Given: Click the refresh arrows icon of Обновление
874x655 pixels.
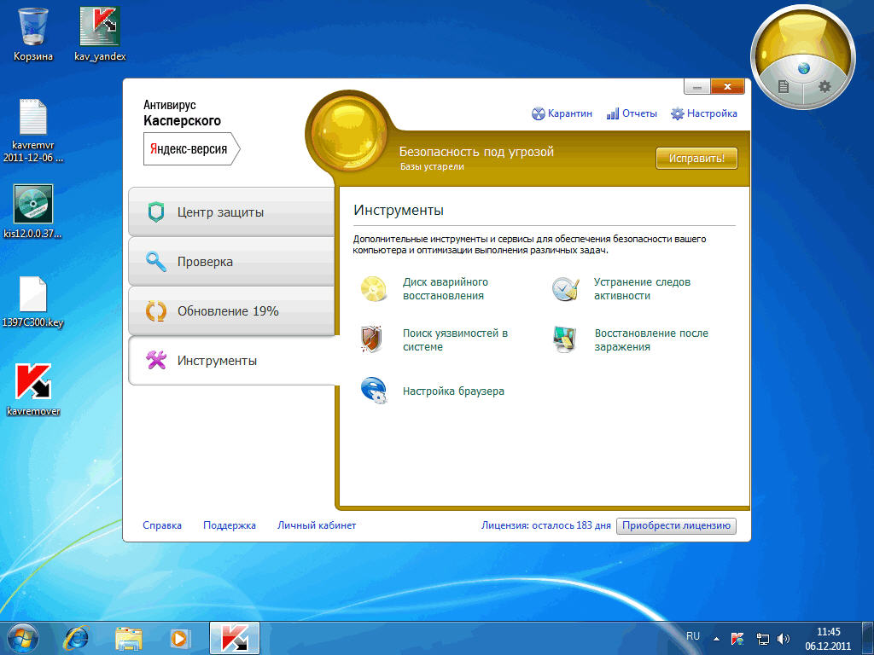Looking at the screenshot, I should point(156,311).
